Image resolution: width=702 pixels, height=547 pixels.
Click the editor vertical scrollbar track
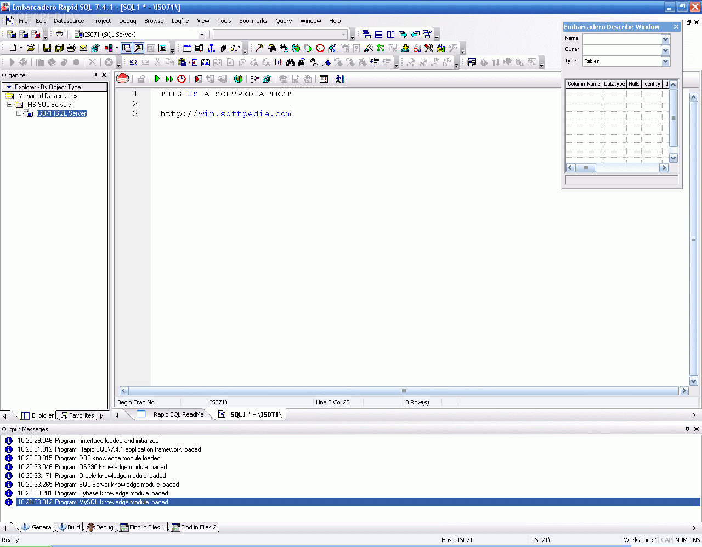click(693, 239)
